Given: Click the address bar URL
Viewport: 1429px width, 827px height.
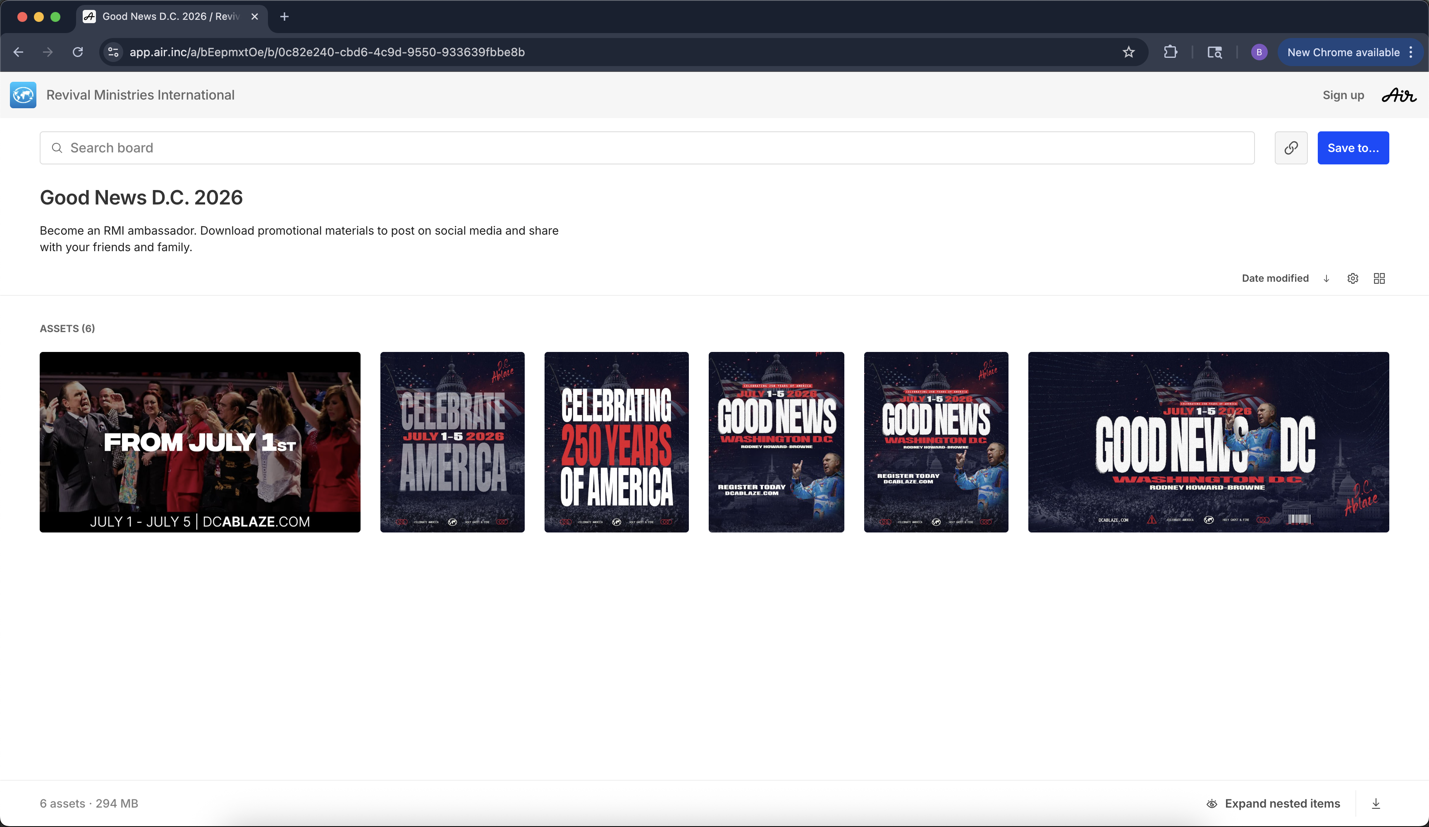Looking at the screenshot, I should click(x=327, y=52).
